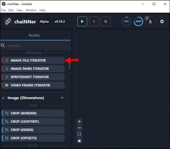Click the RAM usage indicator
Screen dimensions: 170x149
coord(138,21)
